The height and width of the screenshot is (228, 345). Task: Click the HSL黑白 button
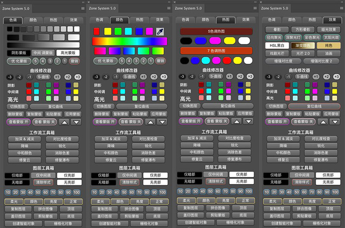277,46
